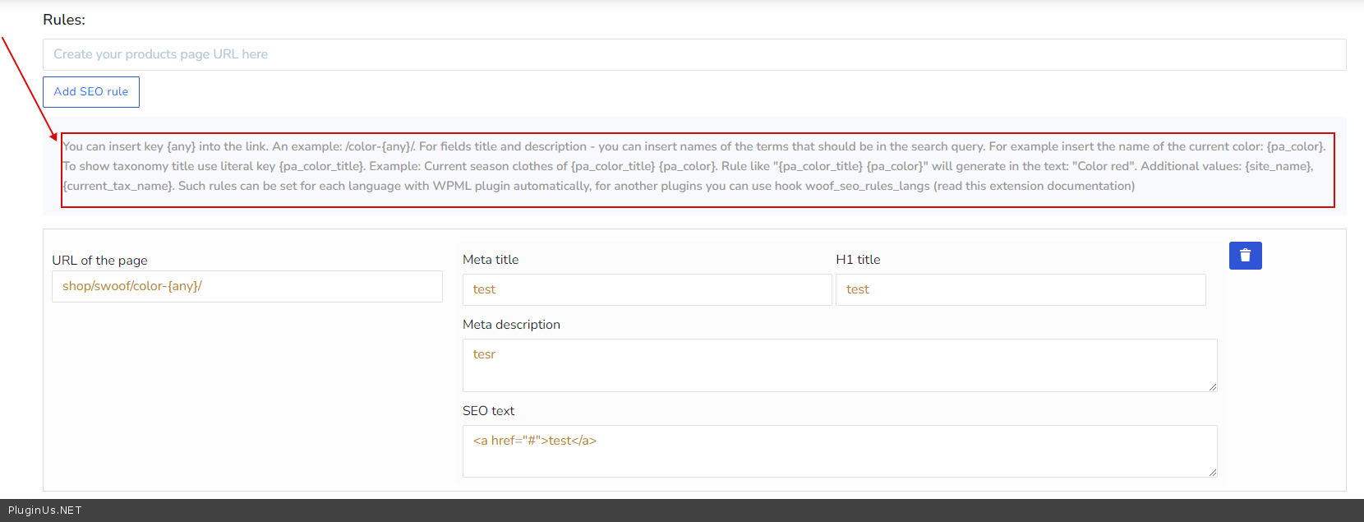Click the 'H1 title' label
1364x522 pixels.
[x=858, y=260]
